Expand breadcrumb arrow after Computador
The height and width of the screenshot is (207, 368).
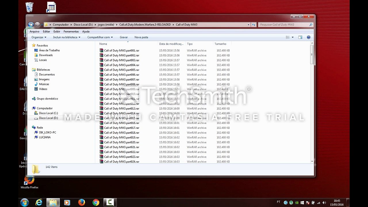click(x=71, y=25)
